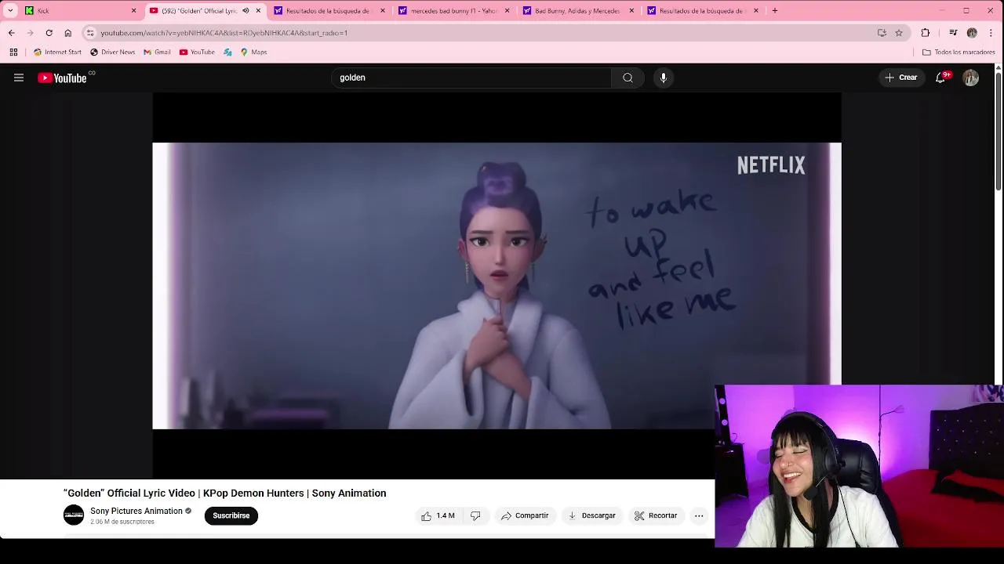Reload the page with refresh icon
The height and width of the screenshot is (564, 1004).
49,33
